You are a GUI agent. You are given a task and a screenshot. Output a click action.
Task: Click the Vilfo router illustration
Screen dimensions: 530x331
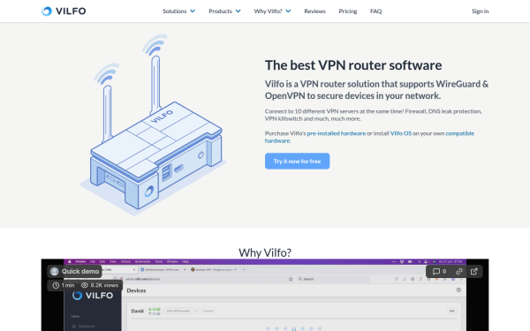(x=154, y=125)
